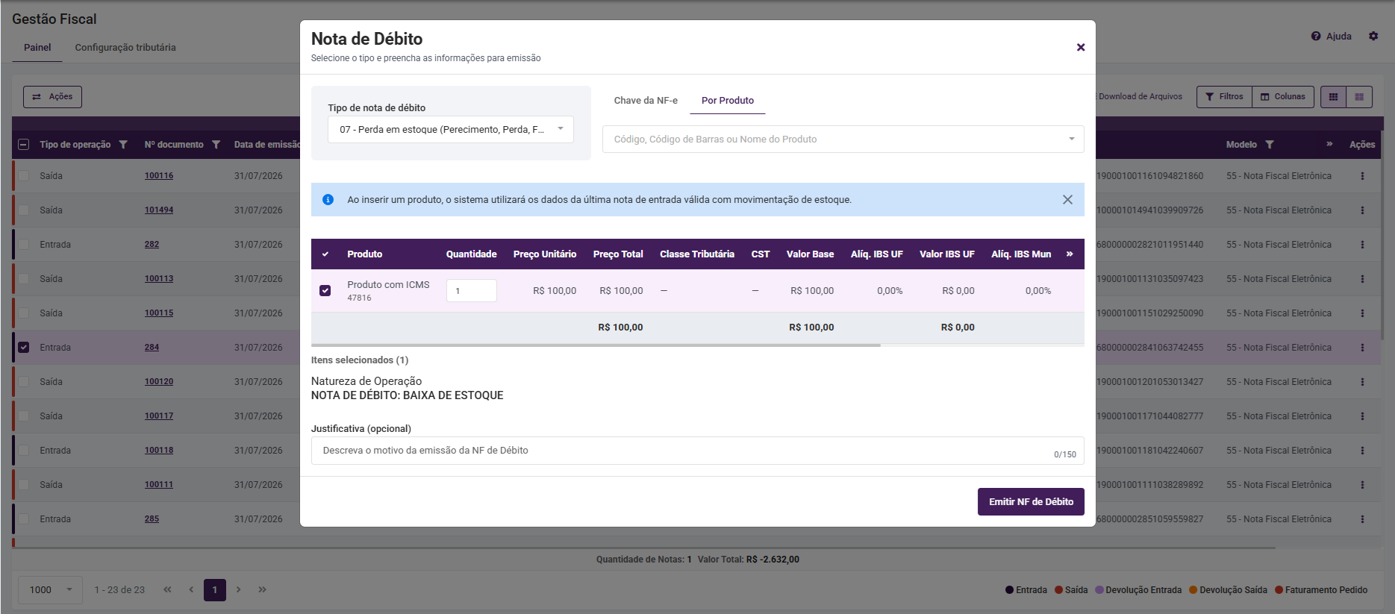Sort by Preço Unitário column header
Screen dimensions: 1395x614
click(545, 254)
